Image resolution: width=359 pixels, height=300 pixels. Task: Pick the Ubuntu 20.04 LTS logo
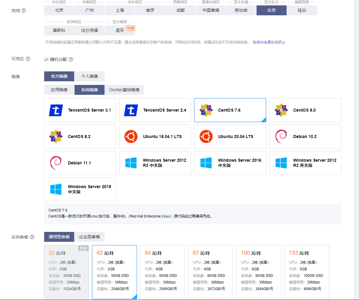206,136
